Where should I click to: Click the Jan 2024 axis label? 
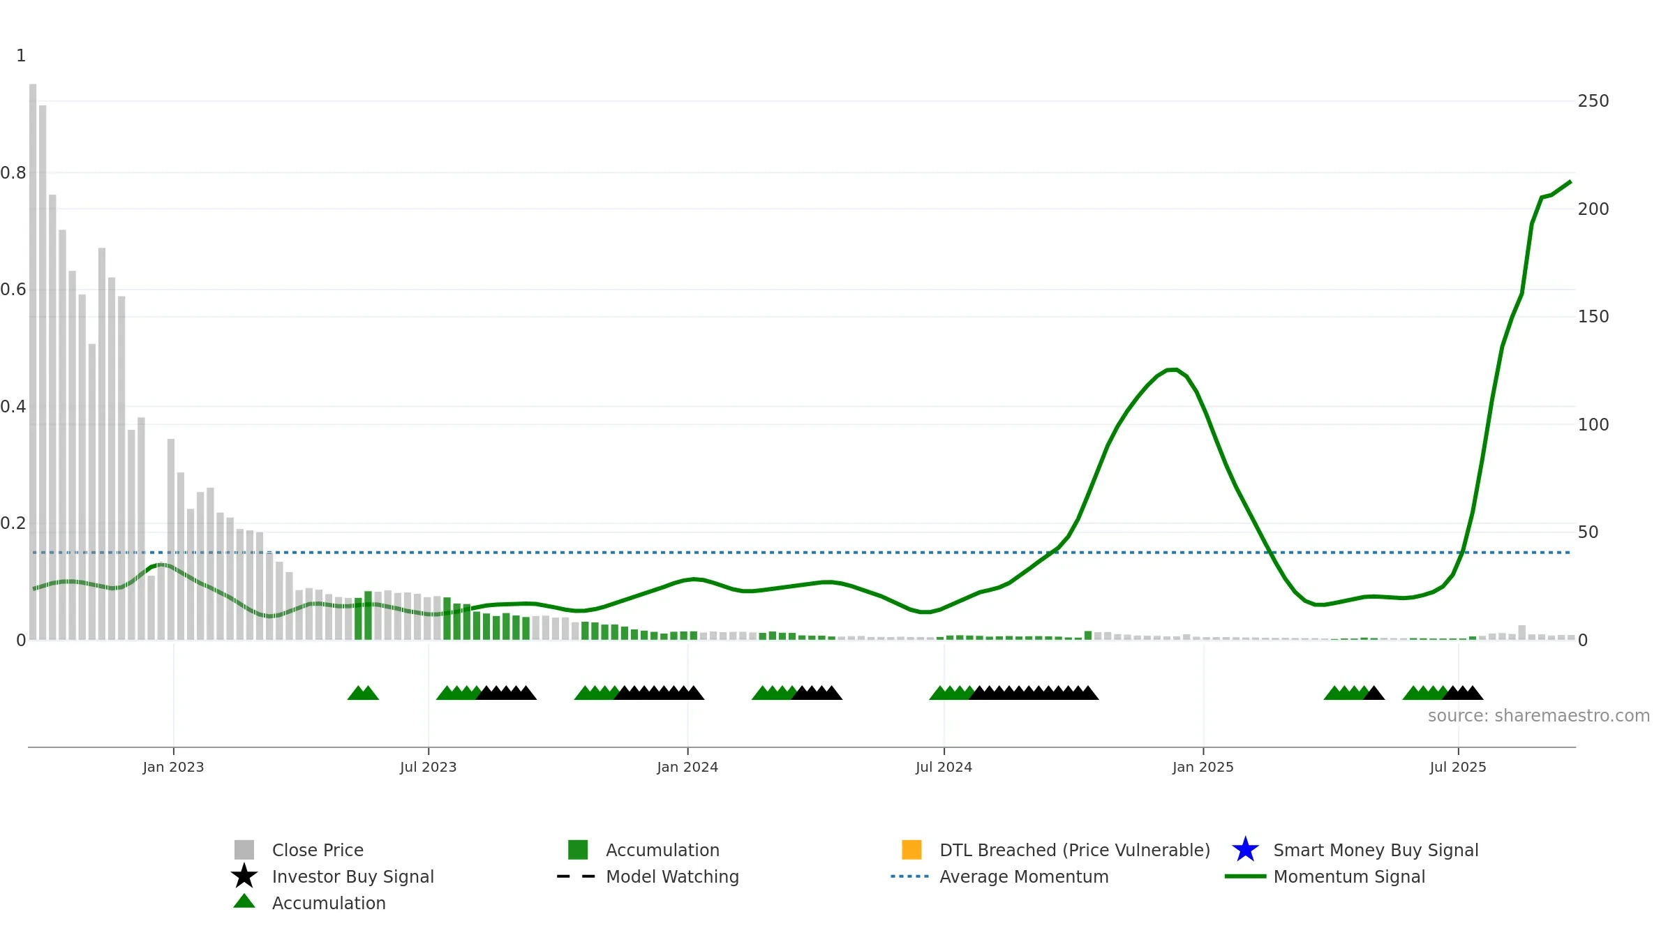(x=687, y=767)
